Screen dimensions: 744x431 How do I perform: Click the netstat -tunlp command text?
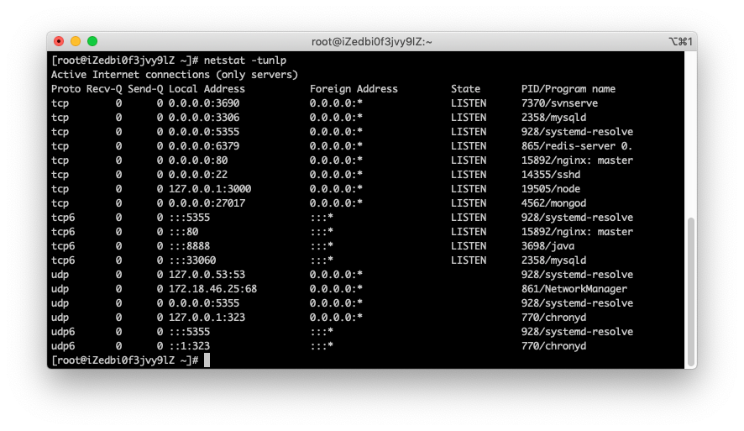click(x=245, y=60)
